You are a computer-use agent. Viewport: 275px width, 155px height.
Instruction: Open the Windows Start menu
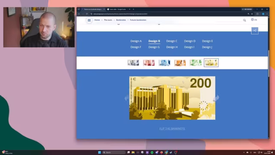click(x=99, y=152)
